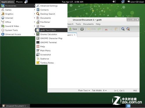The width and height of the screenshot is (145, 108).
Task: Expand the Sound & Video submenu
Action: [x=18, y=26]
